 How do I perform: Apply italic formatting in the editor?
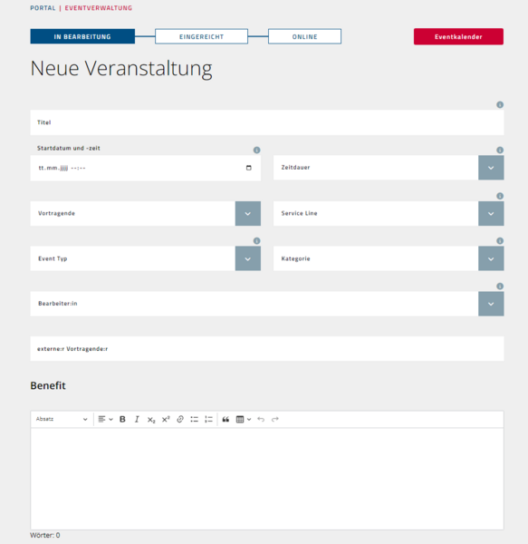tap(137, 419)
